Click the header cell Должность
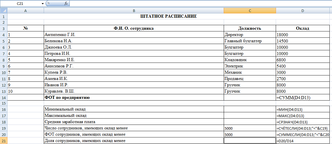The image size is (332, 144). tap(250, 28)
